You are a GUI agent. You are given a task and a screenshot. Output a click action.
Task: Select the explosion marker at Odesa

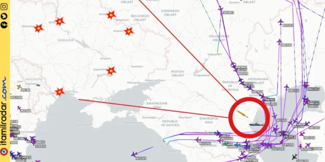60,92
